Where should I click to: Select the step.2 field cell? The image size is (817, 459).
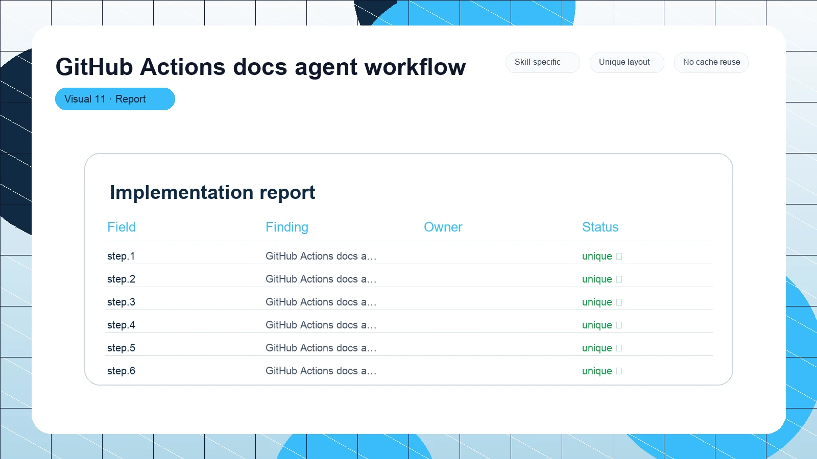(x=121, y=279)
